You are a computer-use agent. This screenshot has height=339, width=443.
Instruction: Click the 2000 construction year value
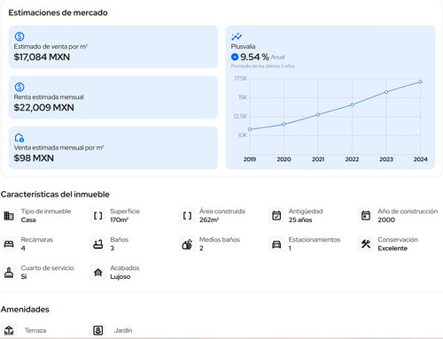tap(386, 220)
